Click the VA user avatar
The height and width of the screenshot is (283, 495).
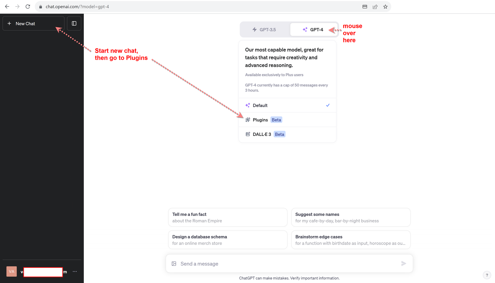pos(11,272)
